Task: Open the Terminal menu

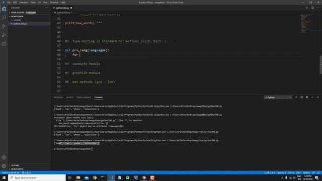Action: [54, 3]
